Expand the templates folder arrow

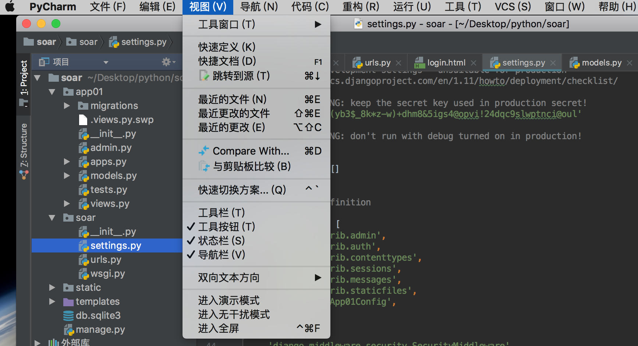(x=52, y=302)
